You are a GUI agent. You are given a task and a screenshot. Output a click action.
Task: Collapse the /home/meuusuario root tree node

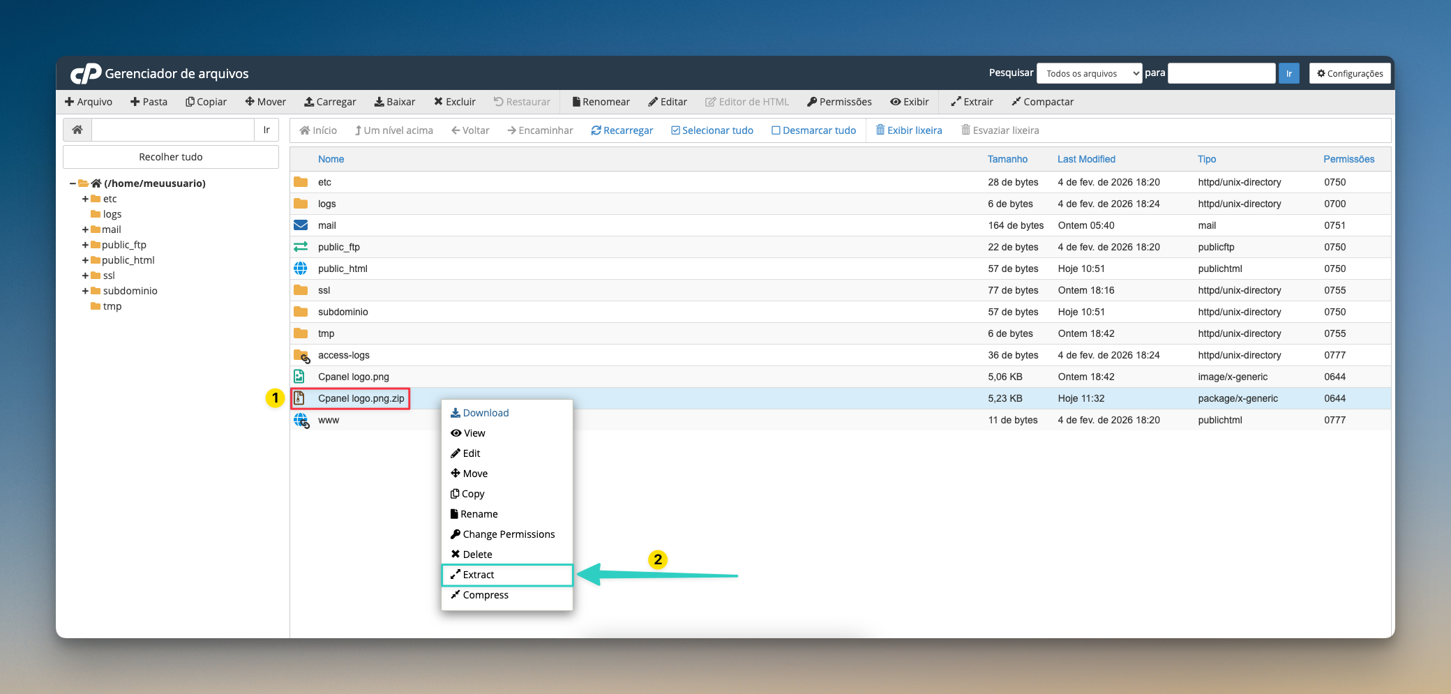(73, 183)
